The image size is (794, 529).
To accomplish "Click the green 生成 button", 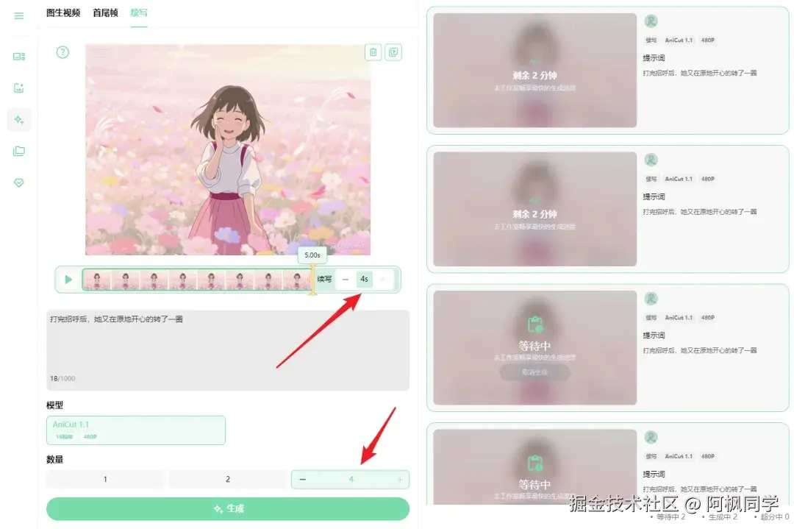I will click(x=228, y=508).
